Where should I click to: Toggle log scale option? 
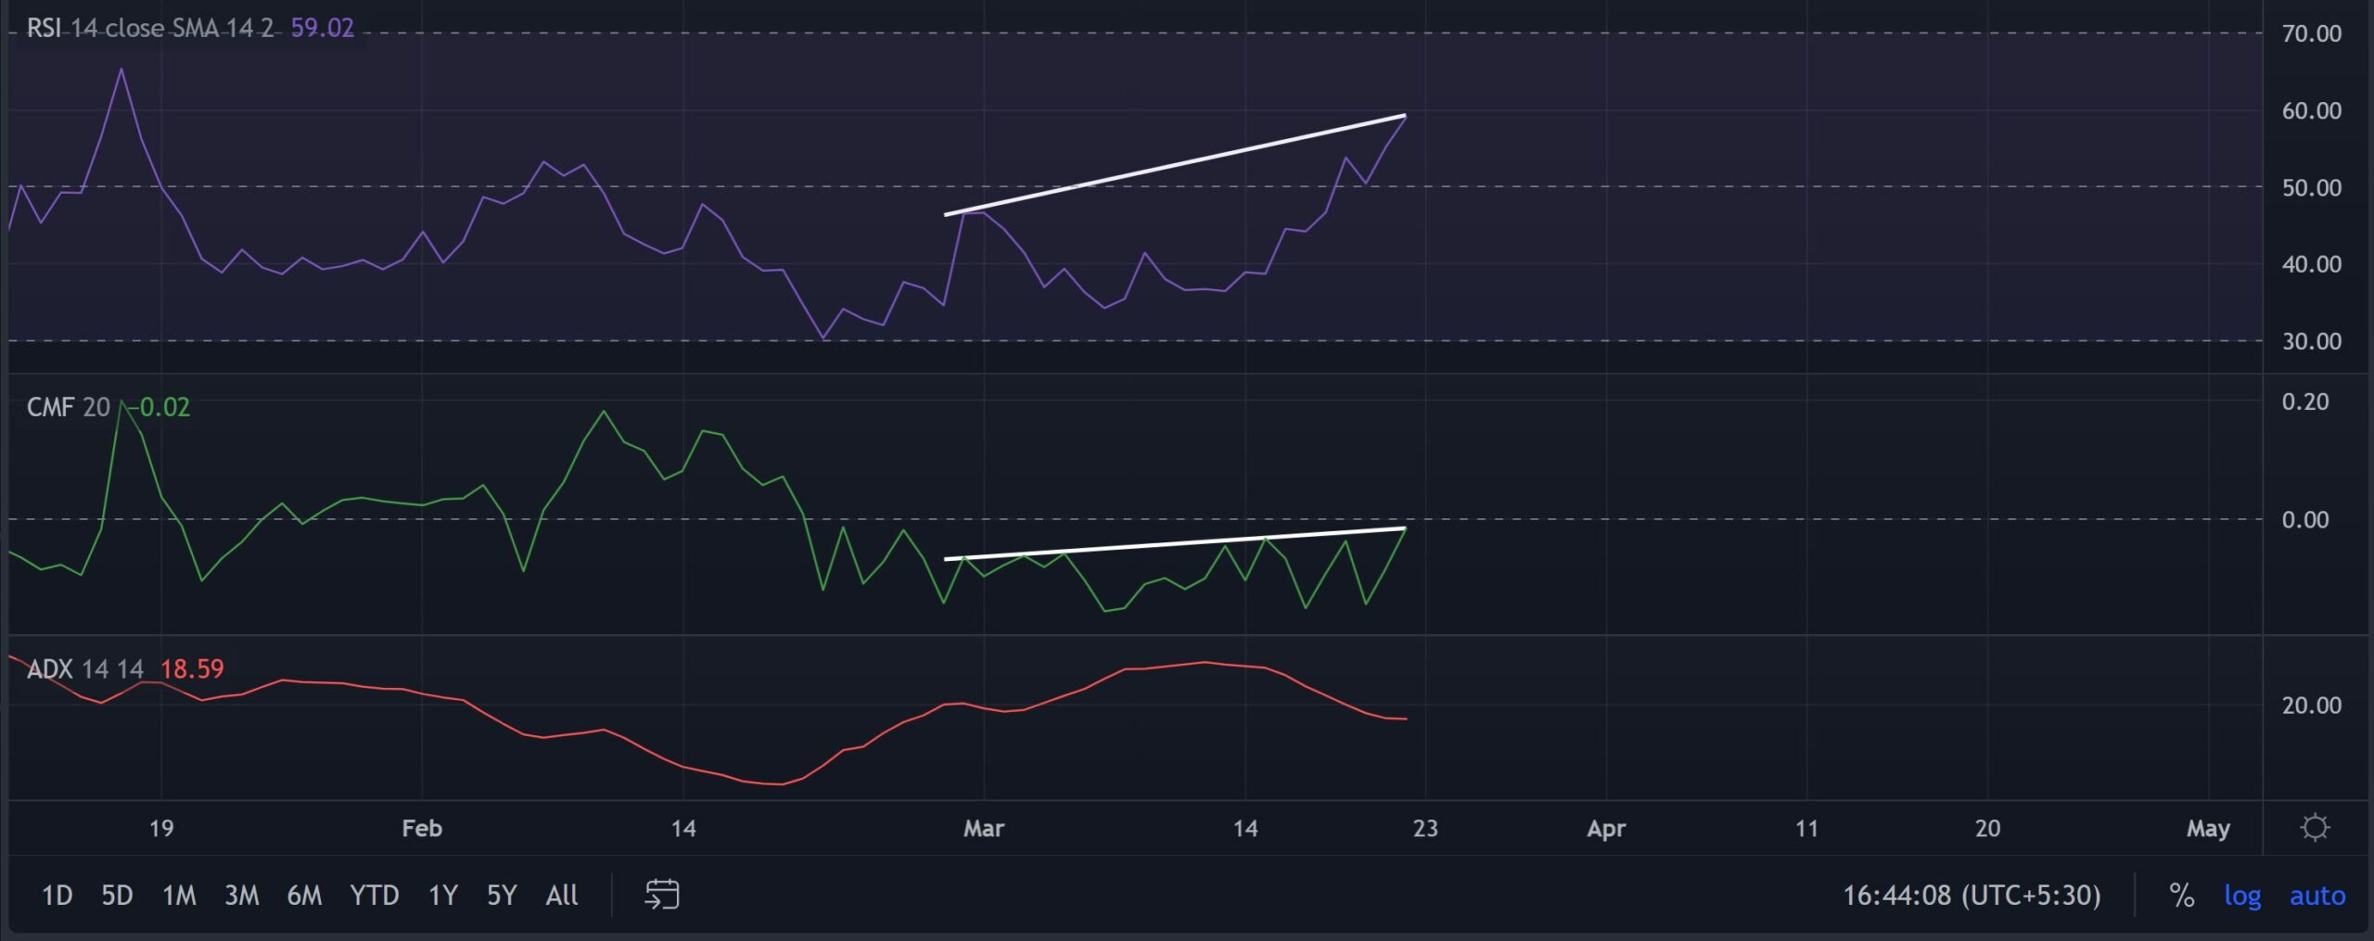[x=2241, y=896]
